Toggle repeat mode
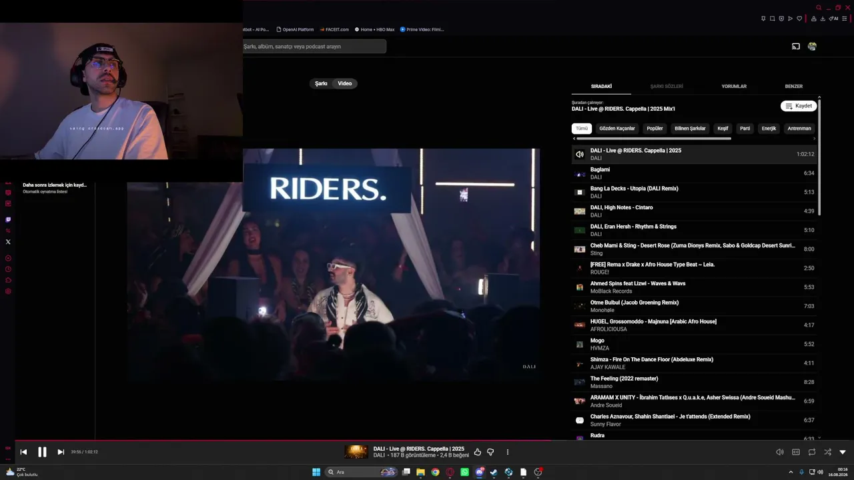This screenshot has height=480, width=854. click(x=812, y=452)
